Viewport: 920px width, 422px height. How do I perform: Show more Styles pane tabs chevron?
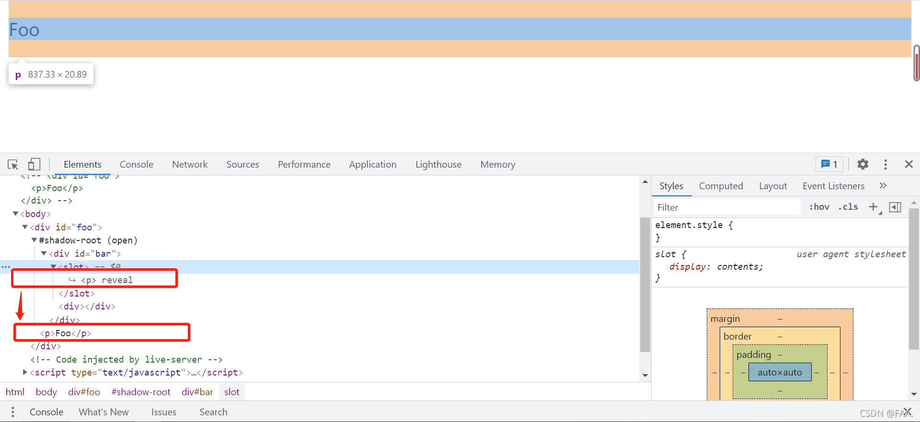click(x=883, y=185)
